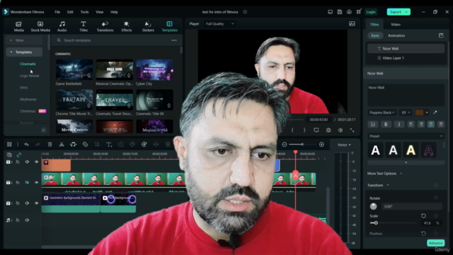Open the Export dropdown arrow
Screen dimensions: 453x255
coord(406,12)
